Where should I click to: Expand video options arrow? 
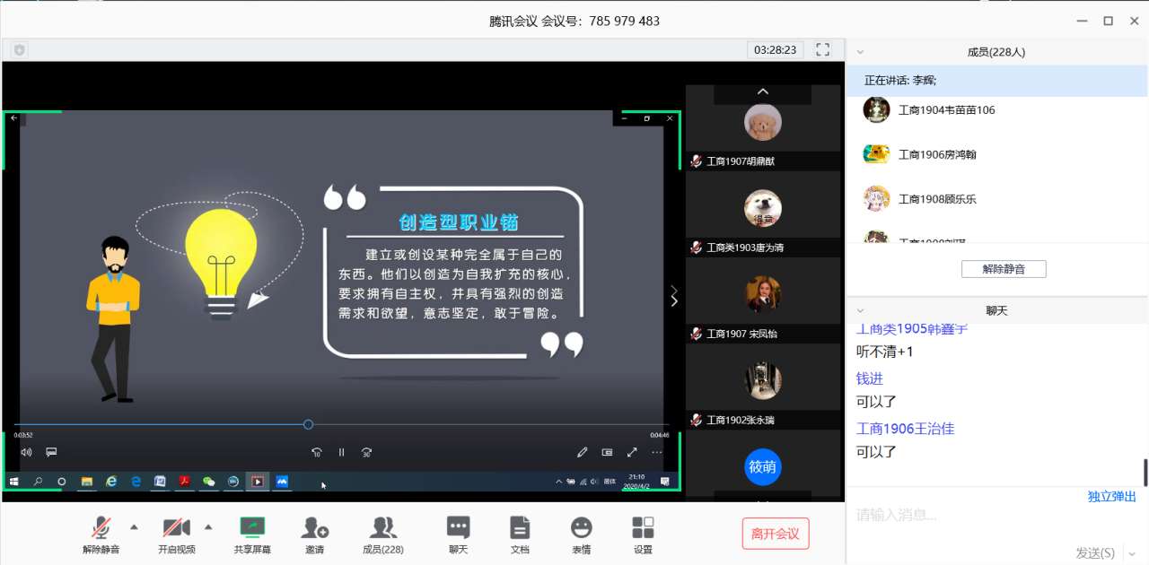[208, 526]
